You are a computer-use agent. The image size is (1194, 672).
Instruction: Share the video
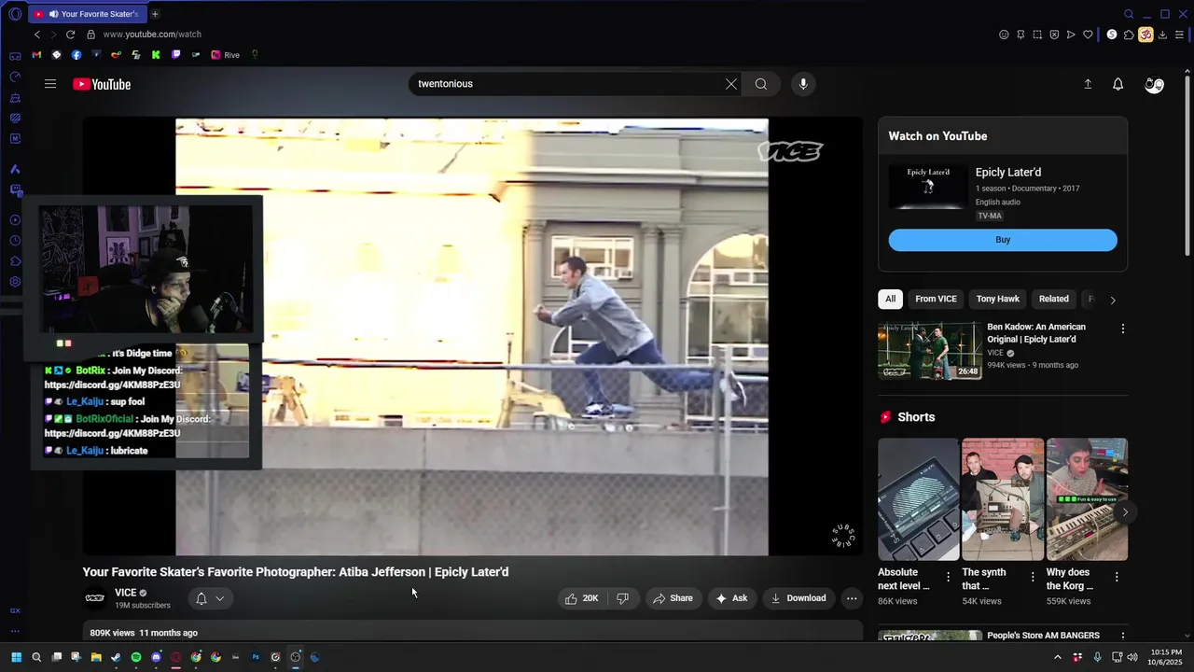(673, 598)
